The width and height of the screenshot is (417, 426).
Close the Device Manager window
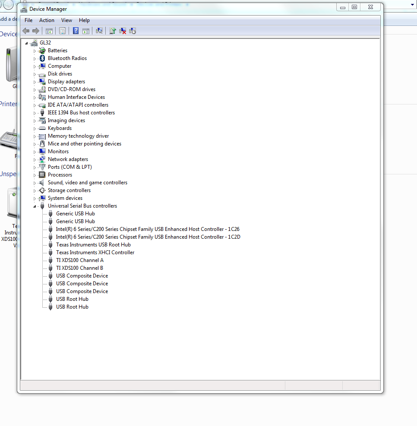tap(370, 7)
